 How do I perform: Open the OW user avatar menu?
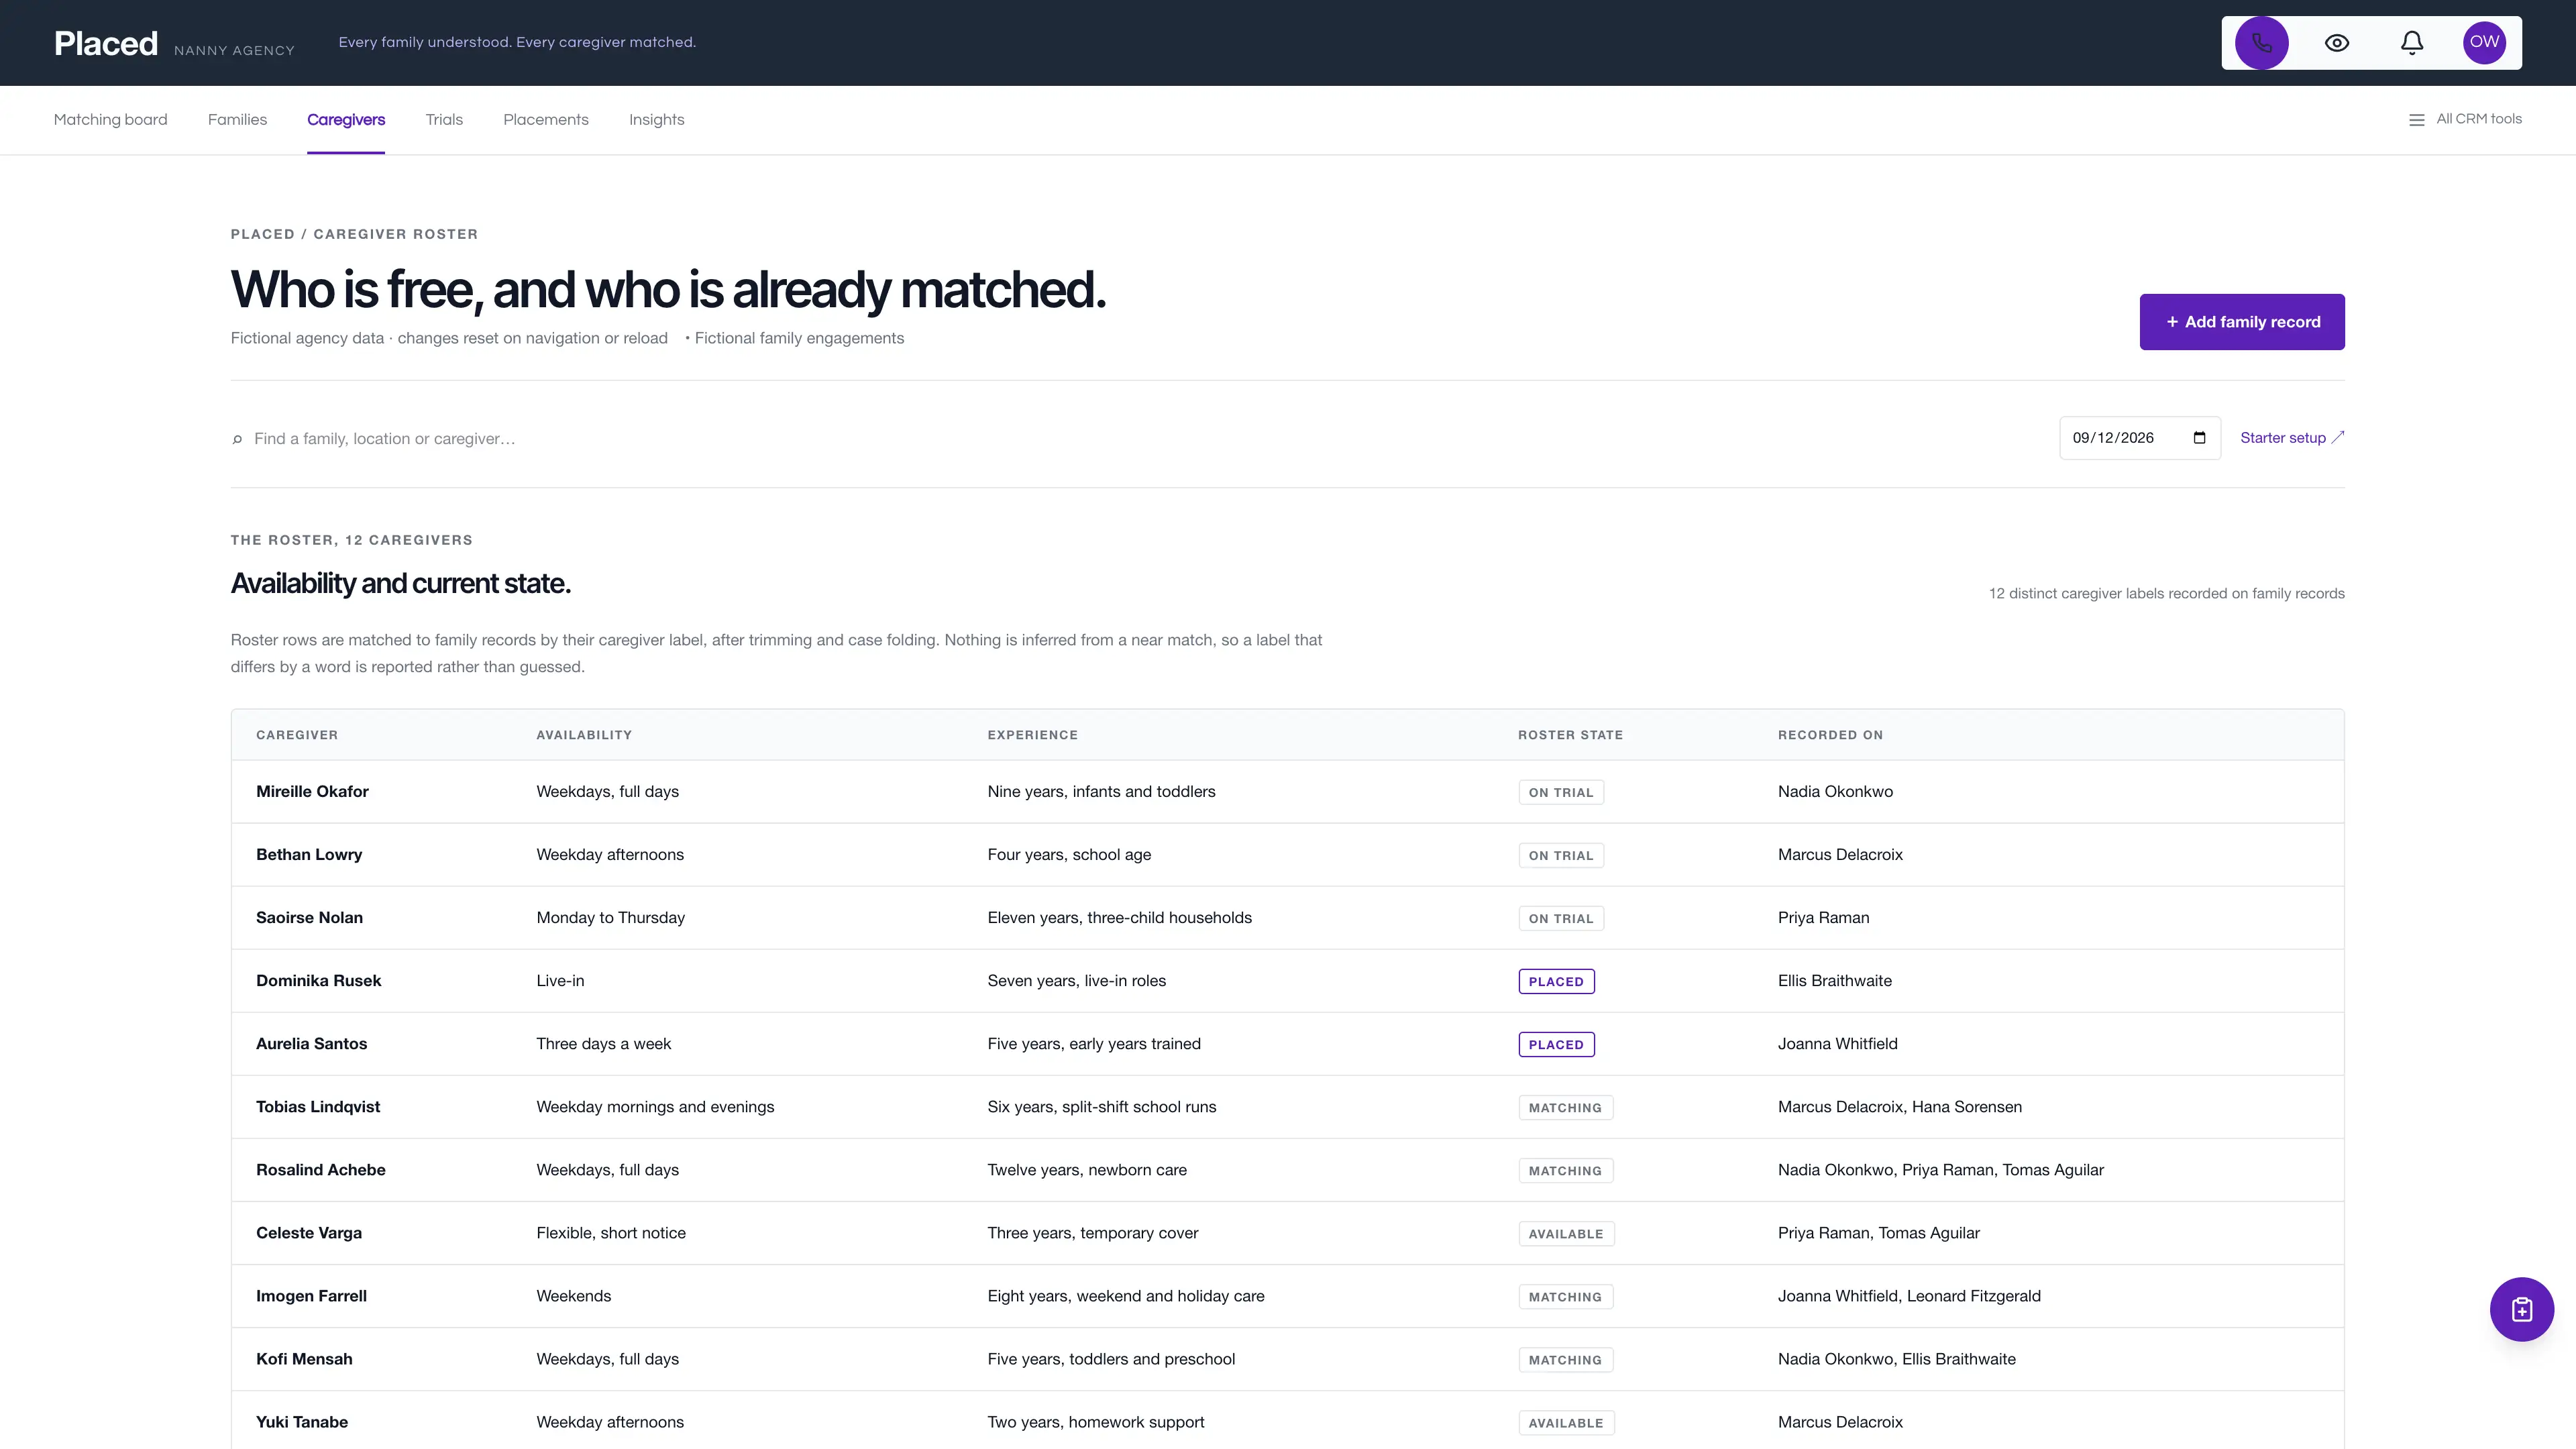(2484, 43)
